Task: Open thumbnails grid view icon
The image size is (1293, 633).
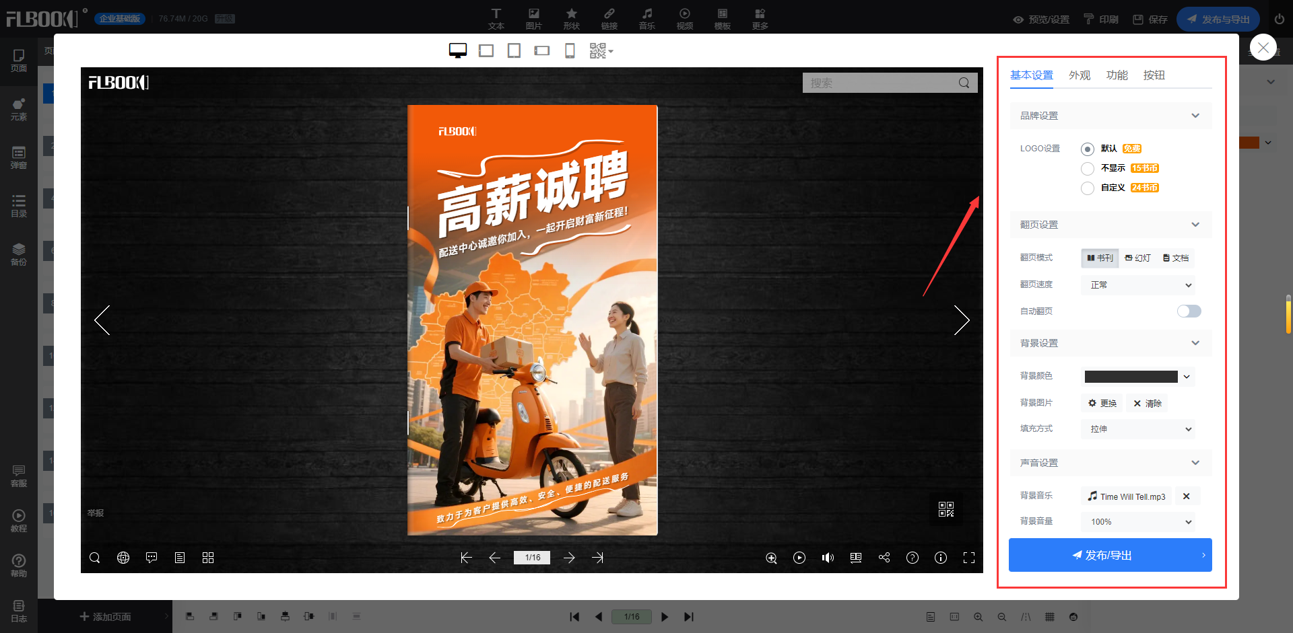Action: (208, 558)
